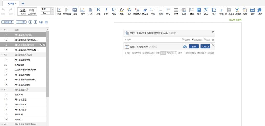Screen dimensions: 265x126
Task: Collapse chapter 02 园林工程预决算定额
Action: 2,55
